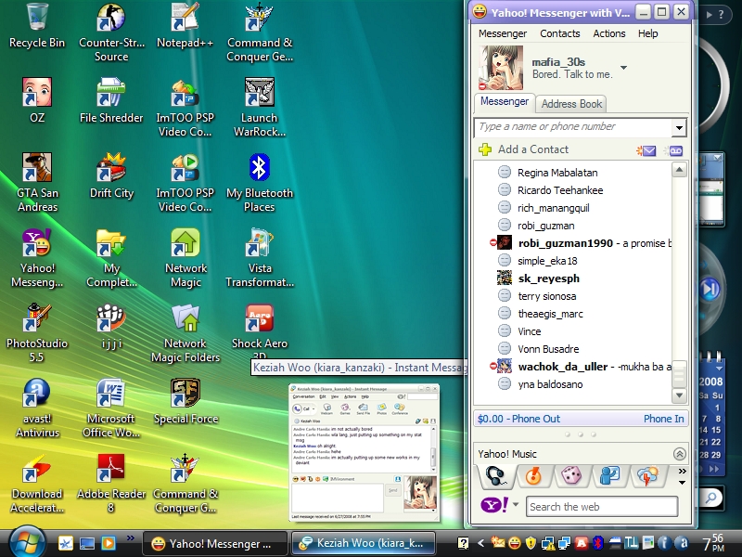This screenshot has width=742, height=557.
Task: Open the Actions menu
Action: 609,33
